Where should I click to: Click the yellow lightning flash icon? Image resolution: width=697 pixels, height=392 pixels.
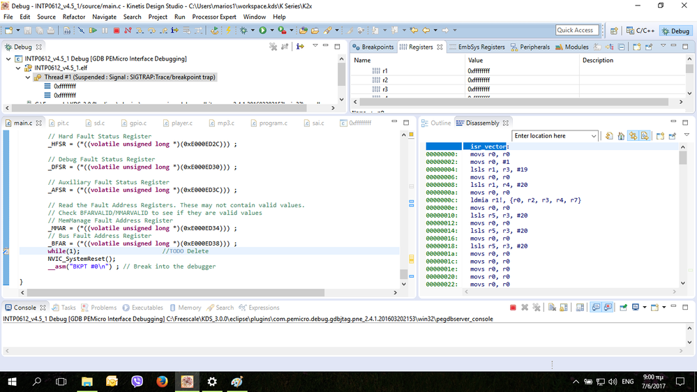pyautogui.click(x=229, y=31)
